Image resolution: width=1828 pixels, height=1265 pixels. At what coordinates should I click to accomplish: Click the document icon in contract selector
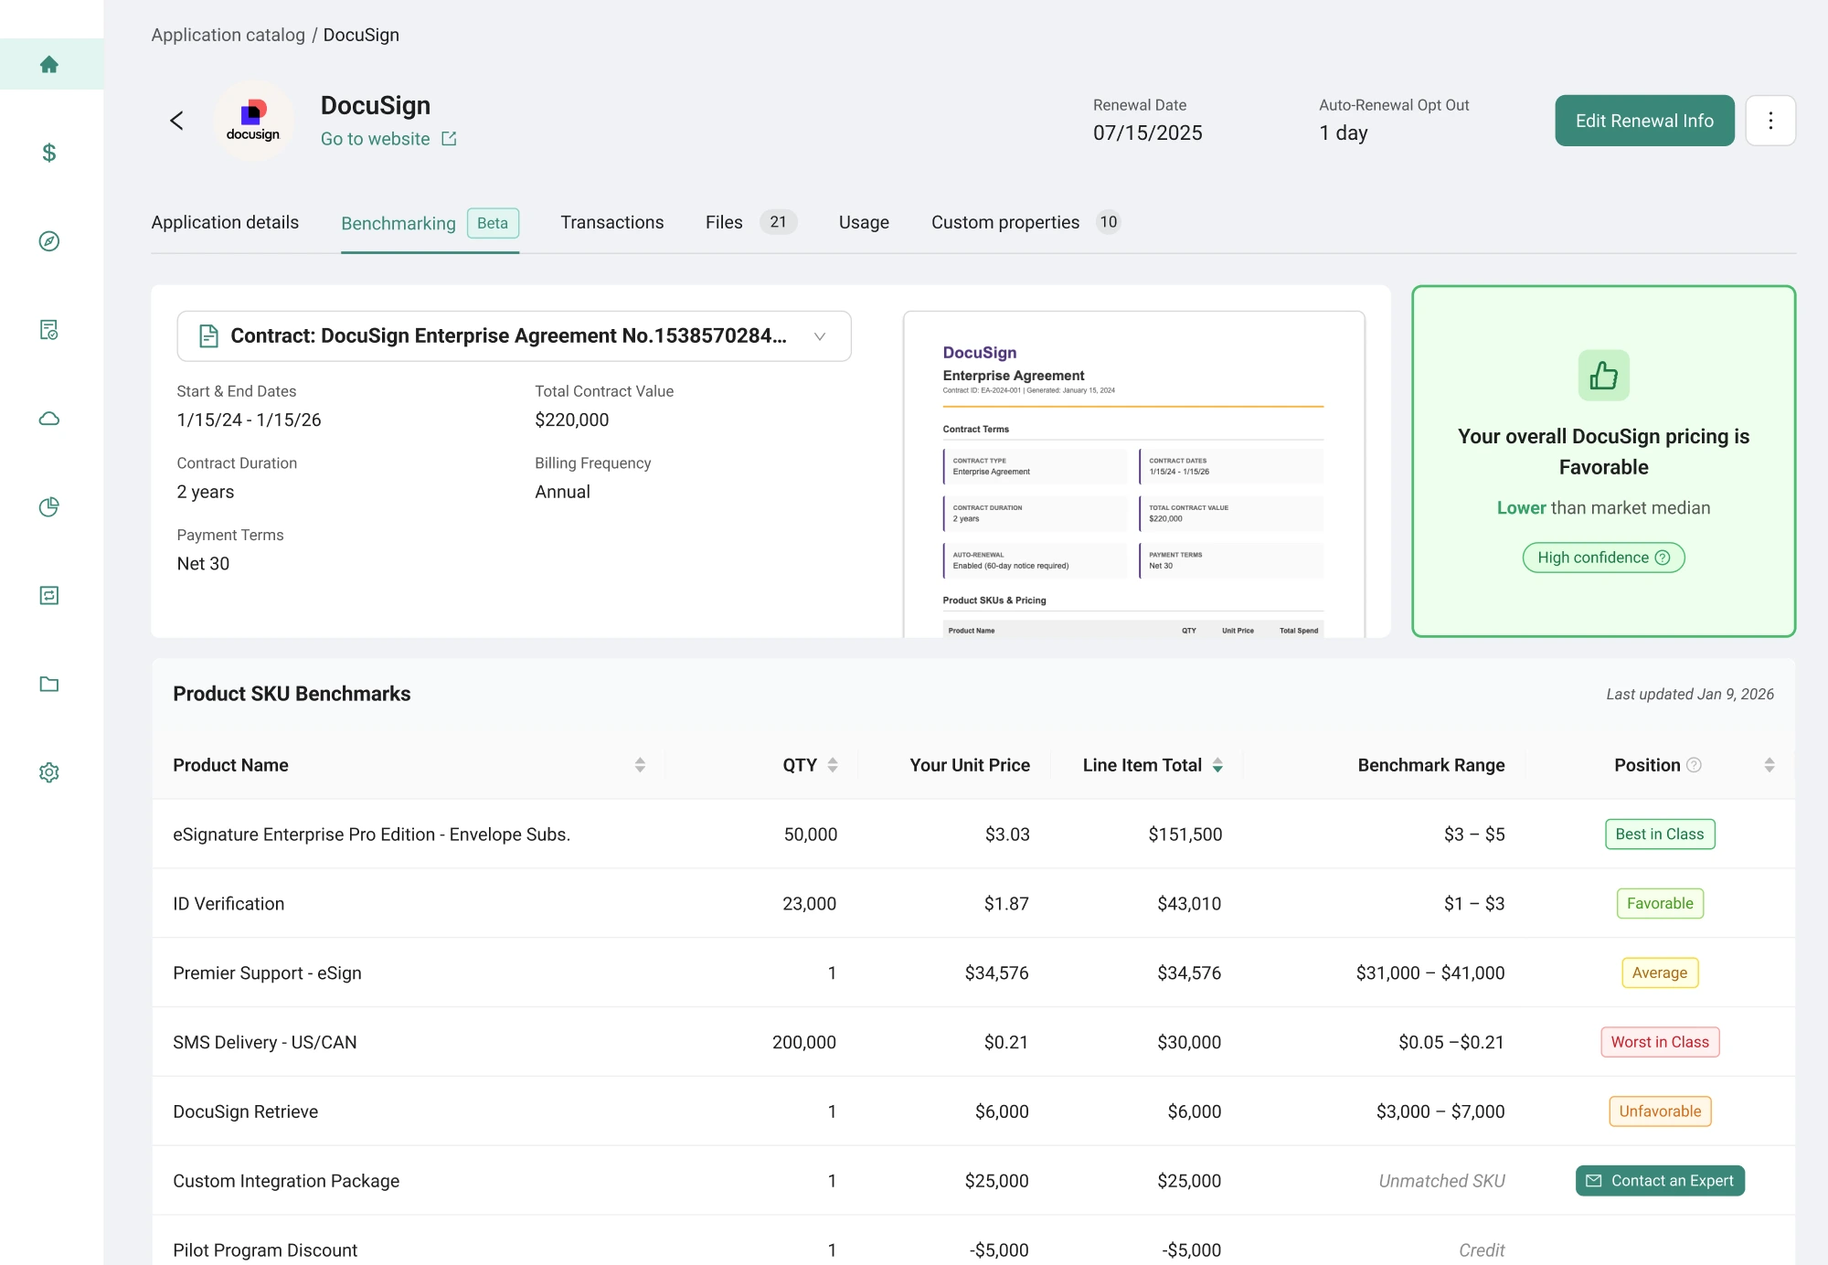[208, 336]
